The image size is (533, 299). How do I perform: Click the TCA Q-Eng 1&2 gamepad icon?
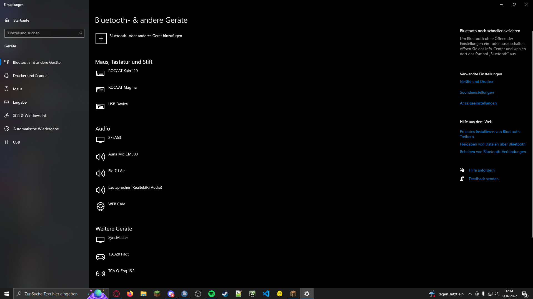(x=100, y=274)
